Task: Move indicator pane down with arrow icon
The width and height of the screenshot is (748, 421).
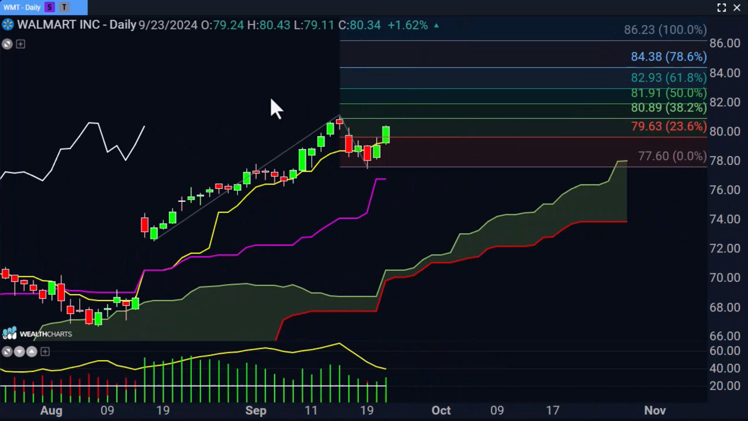Action: coord(19,352)
